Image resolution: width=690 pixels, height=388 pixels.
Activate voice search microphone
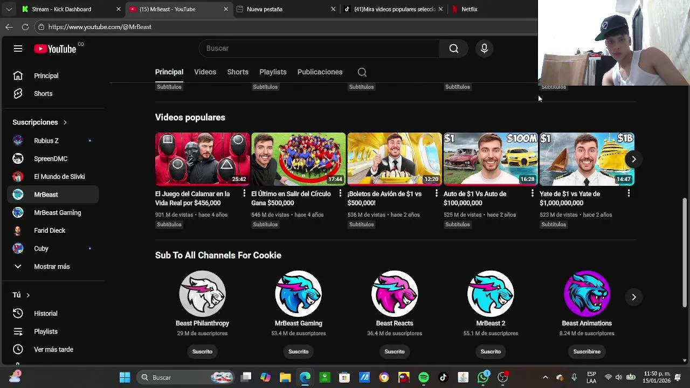click(x=484, y=48)
